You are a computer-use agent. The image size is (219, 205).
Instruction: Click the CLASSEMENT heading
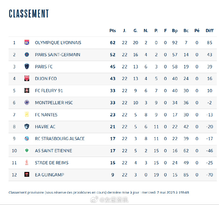click(x=29, y=14)
